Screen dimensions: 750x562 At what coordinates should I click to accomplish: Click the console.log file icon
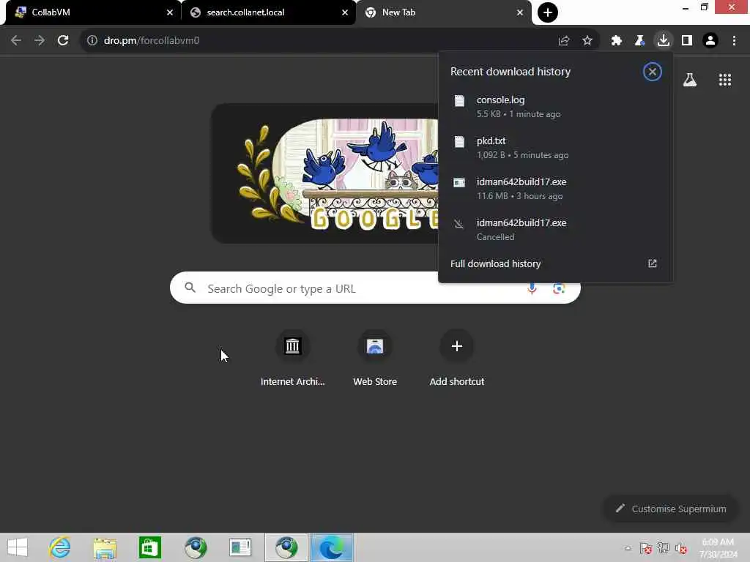[x=459, y=100]
